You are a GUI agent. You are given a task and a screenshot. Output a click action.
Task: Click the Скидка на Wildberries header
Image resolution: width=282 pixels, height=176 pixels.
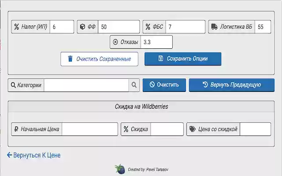(141, 106)
